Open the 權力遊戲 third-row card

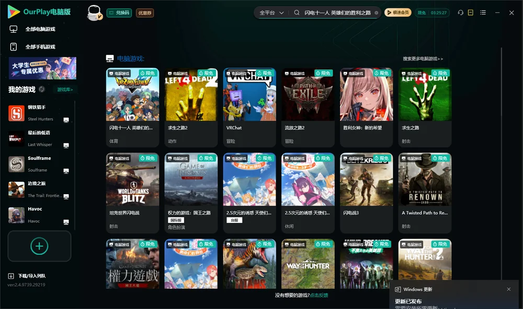[x=132, y=264]
